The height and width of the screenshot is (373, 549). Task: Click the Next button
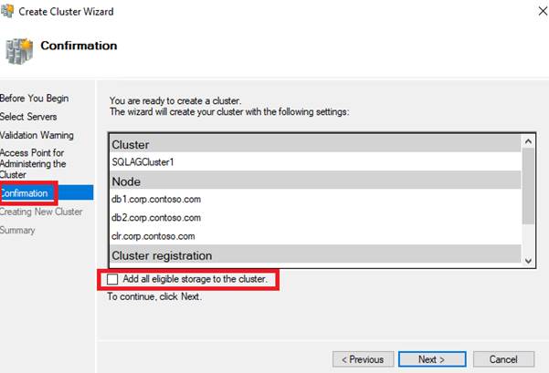pyautogui.click(x=432, y=359)
